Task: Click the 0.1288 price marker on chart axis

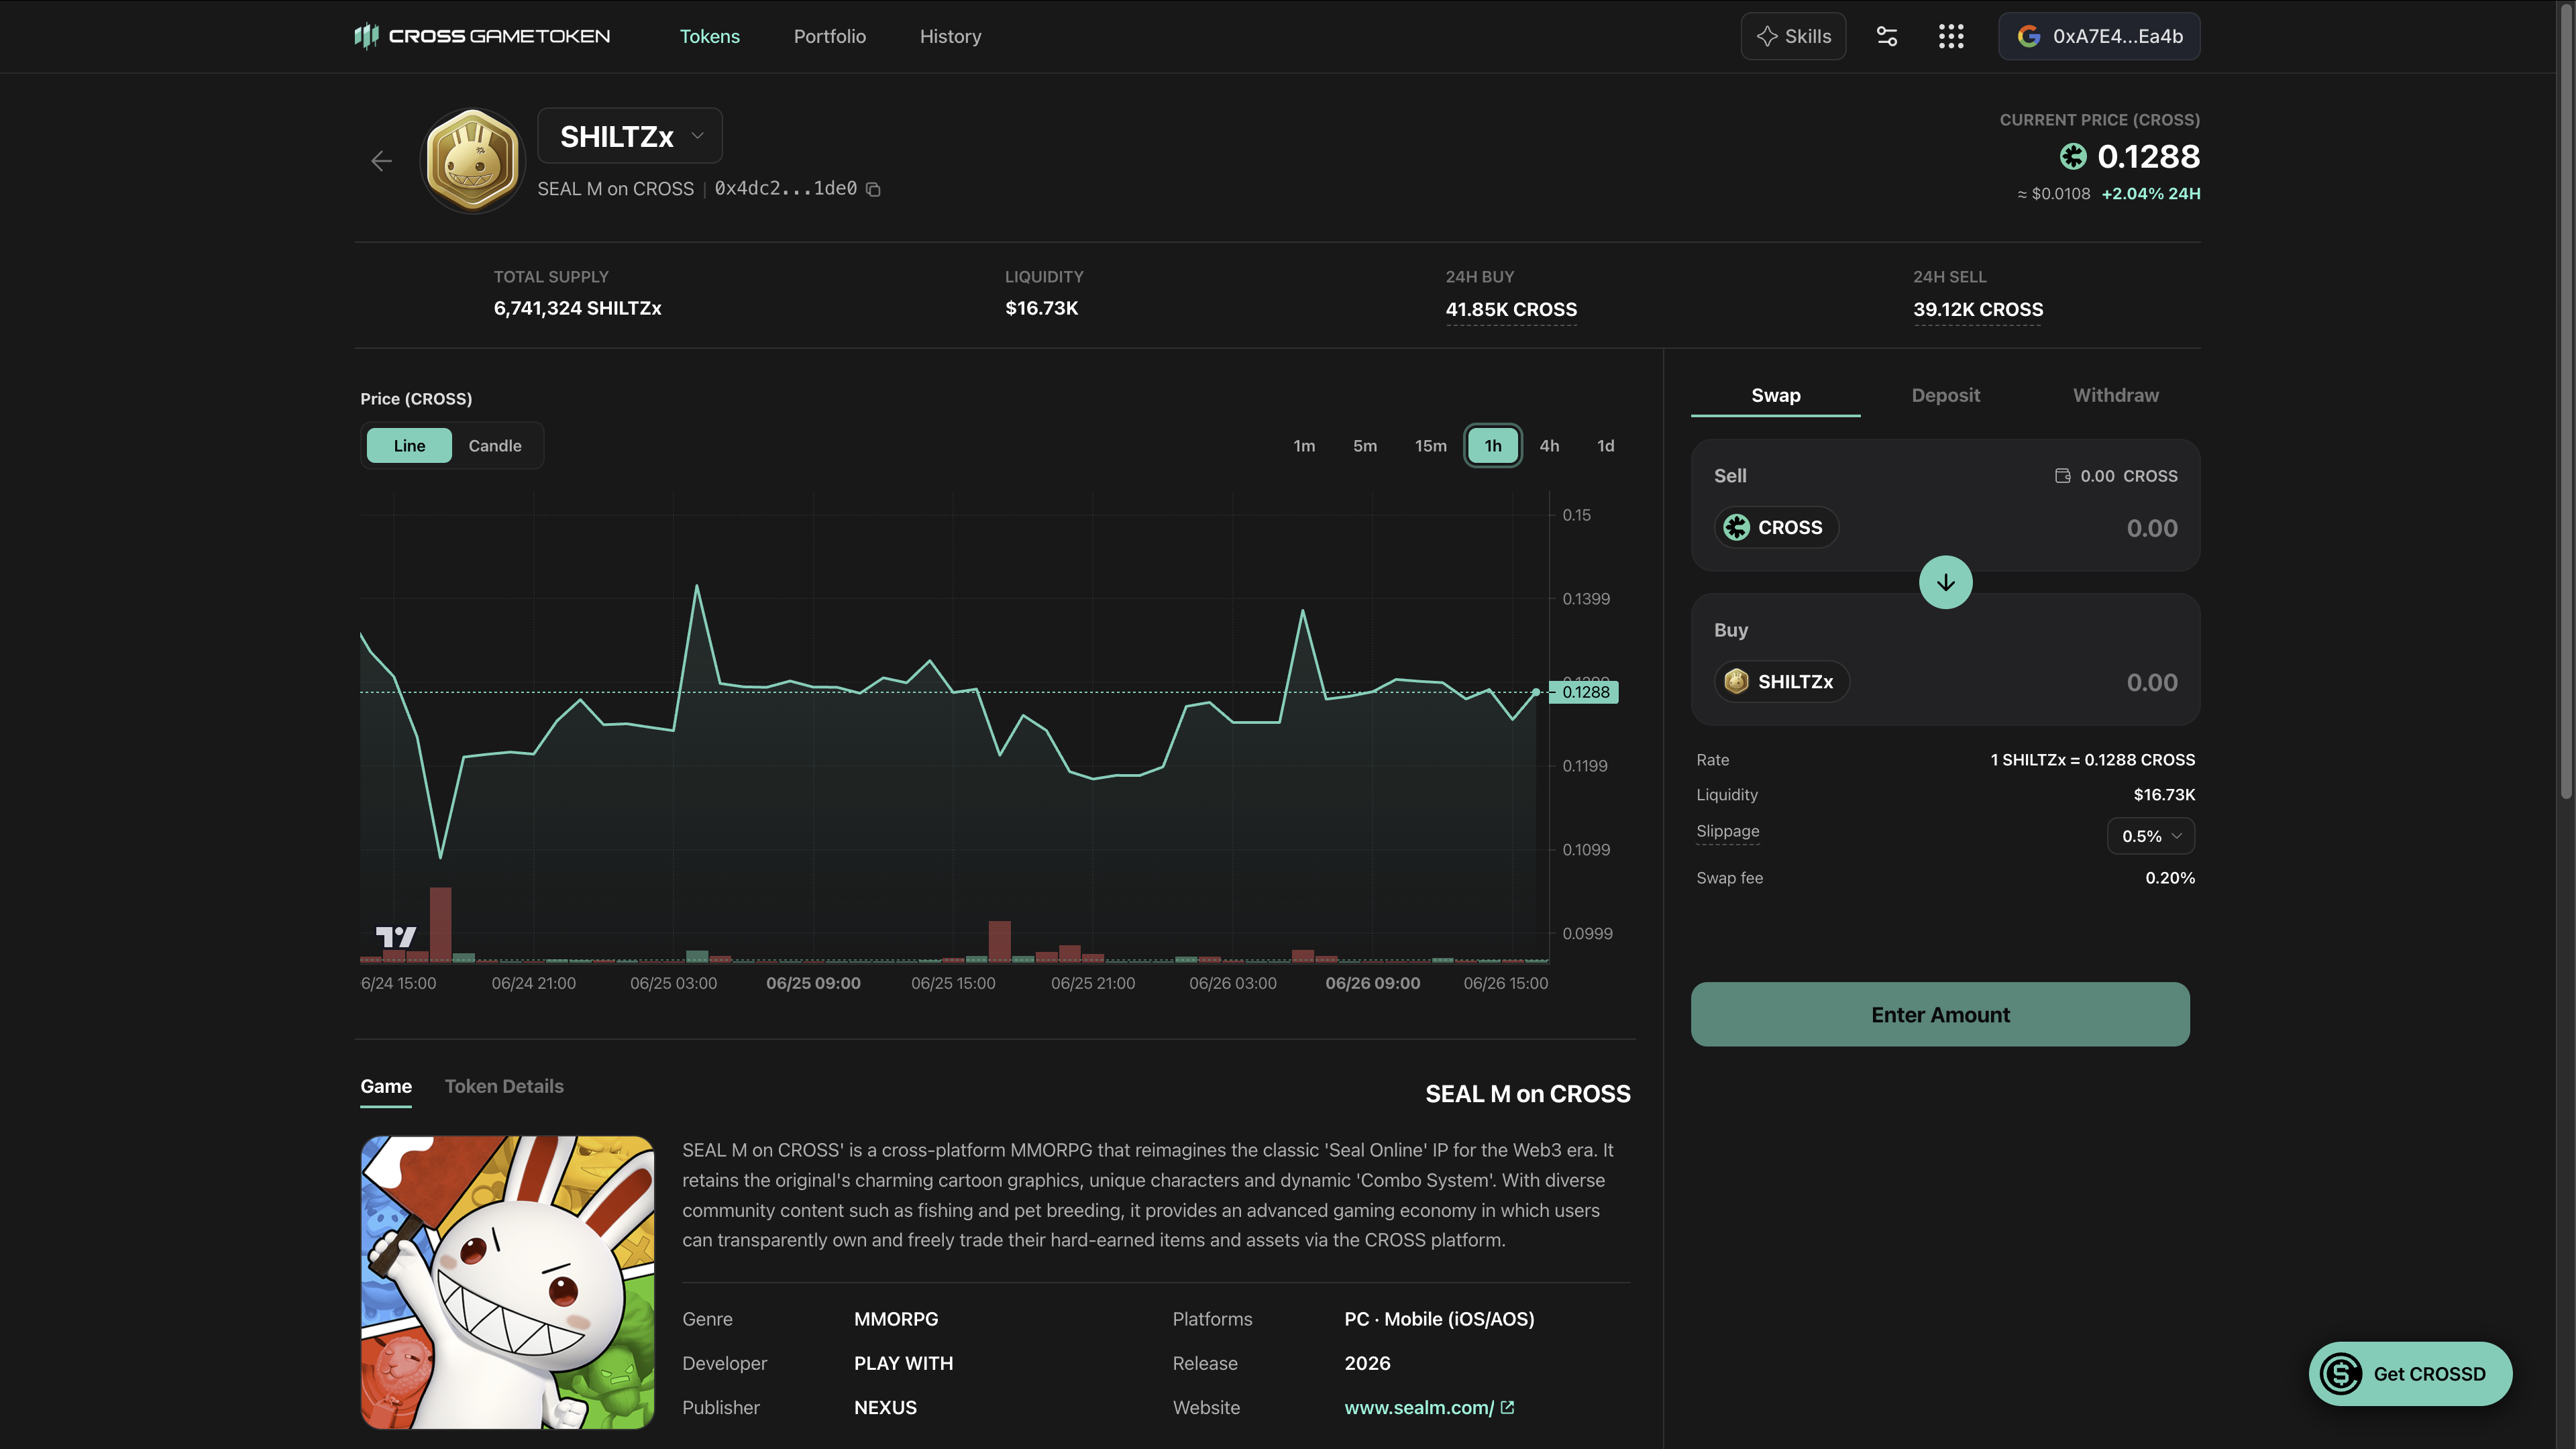Action: 1584,692
